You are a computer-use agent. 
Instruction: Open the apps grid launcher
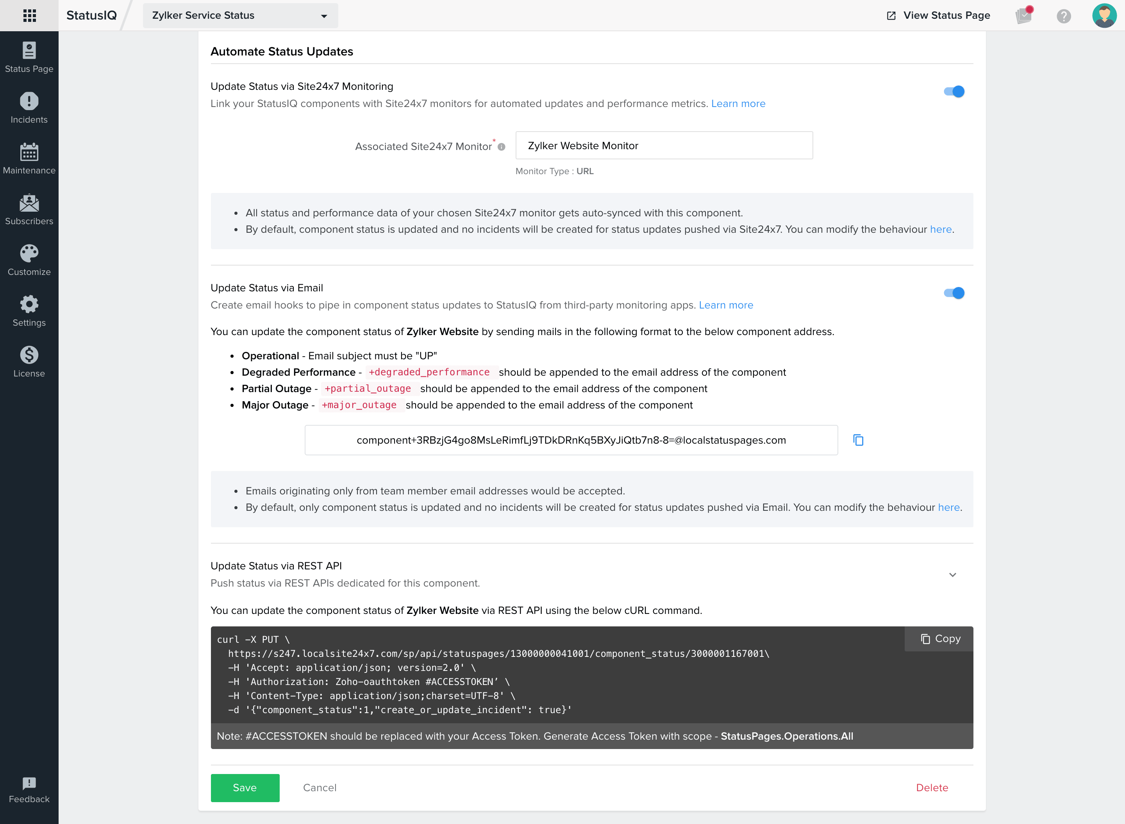(x=29, y=15)
